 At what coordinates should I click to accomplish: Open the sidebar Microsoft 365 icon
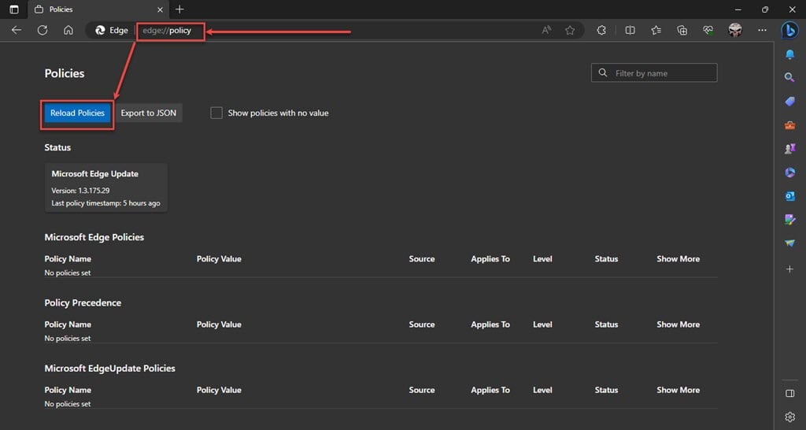point(790,172)
